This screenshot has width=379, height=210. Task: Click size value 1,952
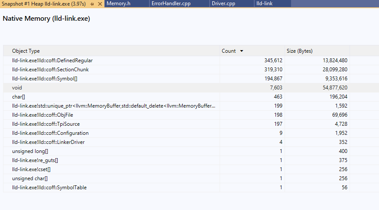[341, 133]
